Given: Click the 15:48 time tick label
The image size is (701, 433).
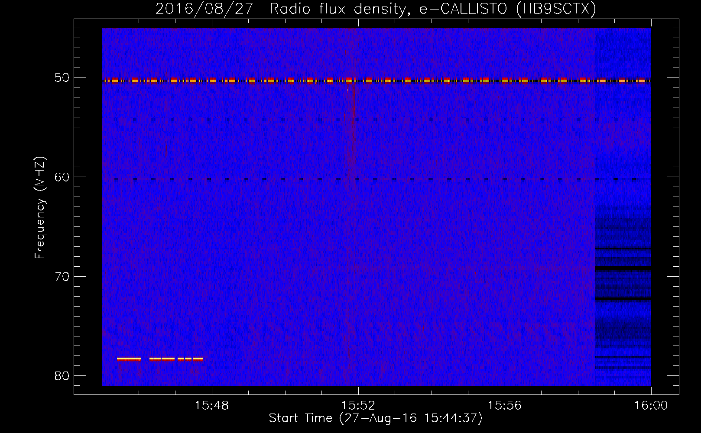Looking at the screenshot, I should pos(212,406).
